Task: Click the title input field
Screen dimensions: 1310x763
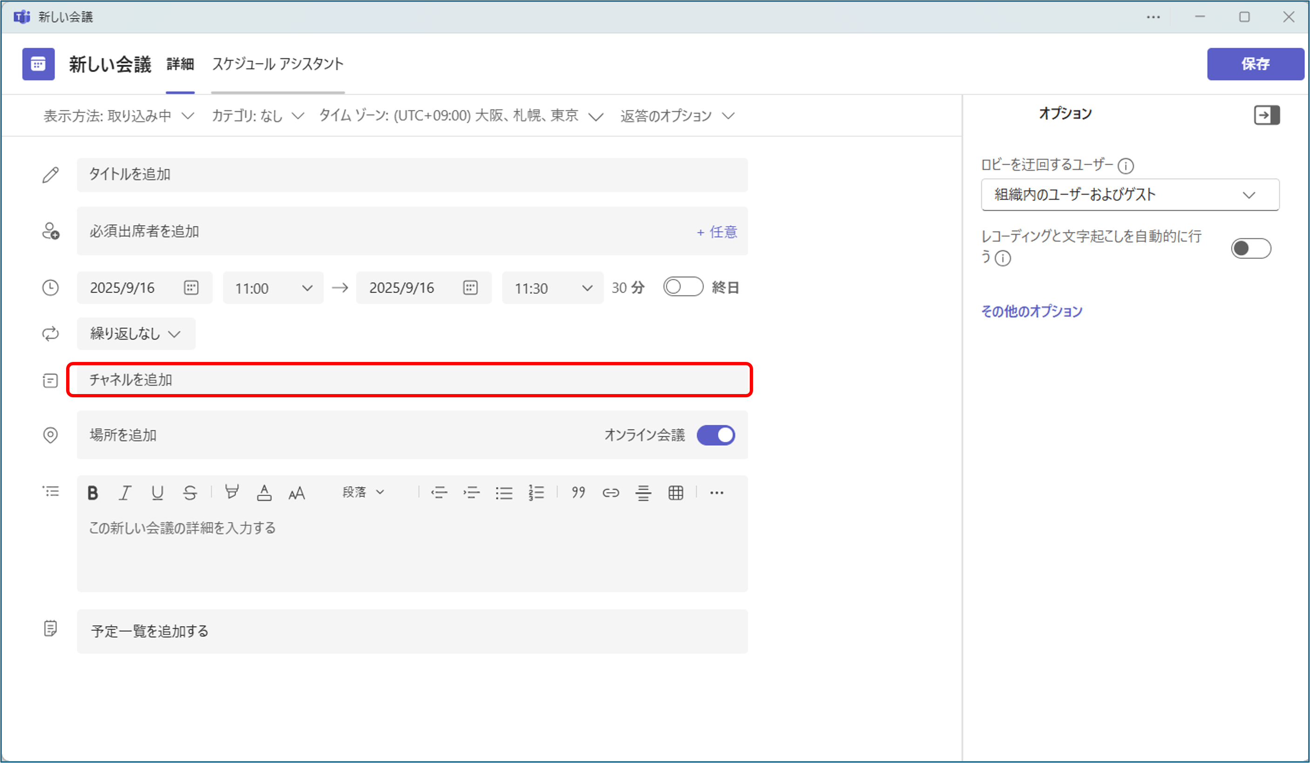Action: 412,174
